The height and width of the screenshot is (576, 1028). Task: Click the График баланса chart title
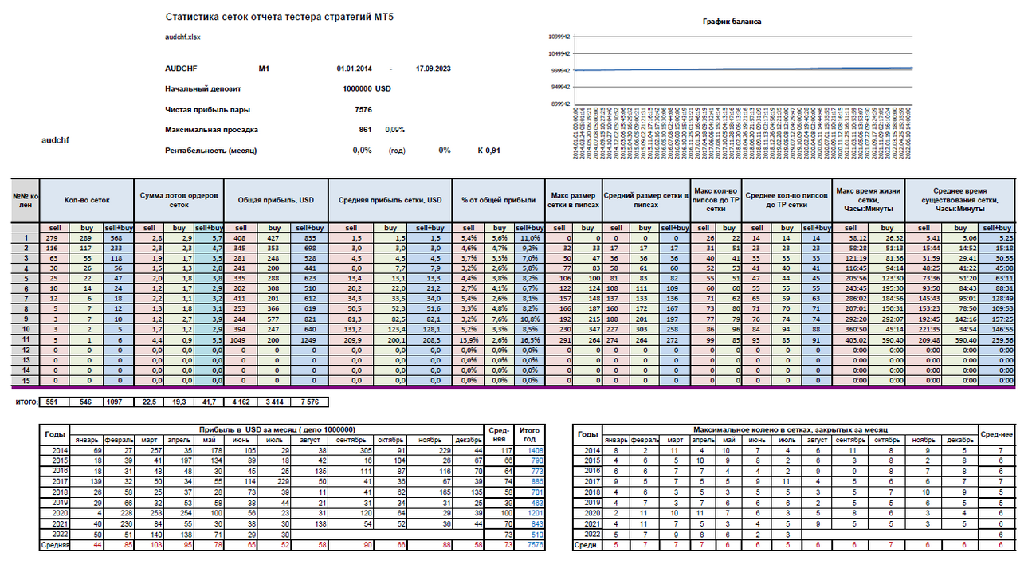tap(731, 22)
